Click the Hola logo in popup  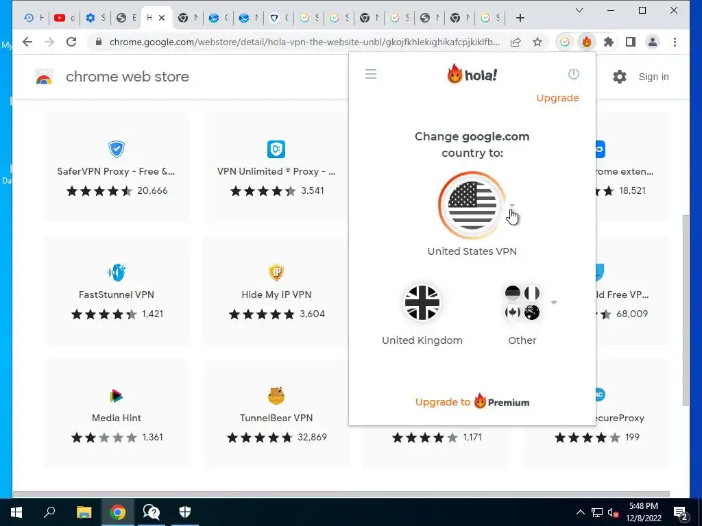pyautogui.click(x=472, y=74)
